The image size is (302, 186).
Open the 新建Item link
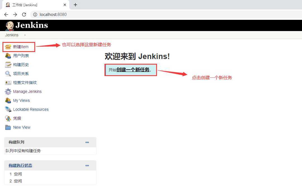coord(21,47)
